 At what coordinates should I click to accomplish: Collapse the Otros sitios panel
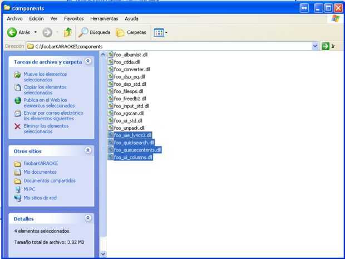[x=88, y=150]
